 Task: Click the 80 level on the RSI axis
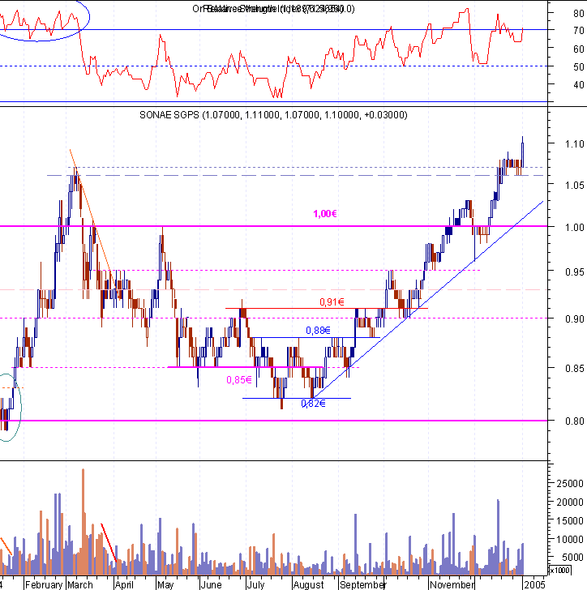[x=579, y=13]
